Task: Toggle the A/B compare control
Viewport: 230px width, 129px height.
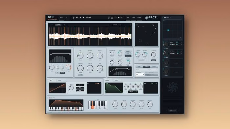Action: 115,18
